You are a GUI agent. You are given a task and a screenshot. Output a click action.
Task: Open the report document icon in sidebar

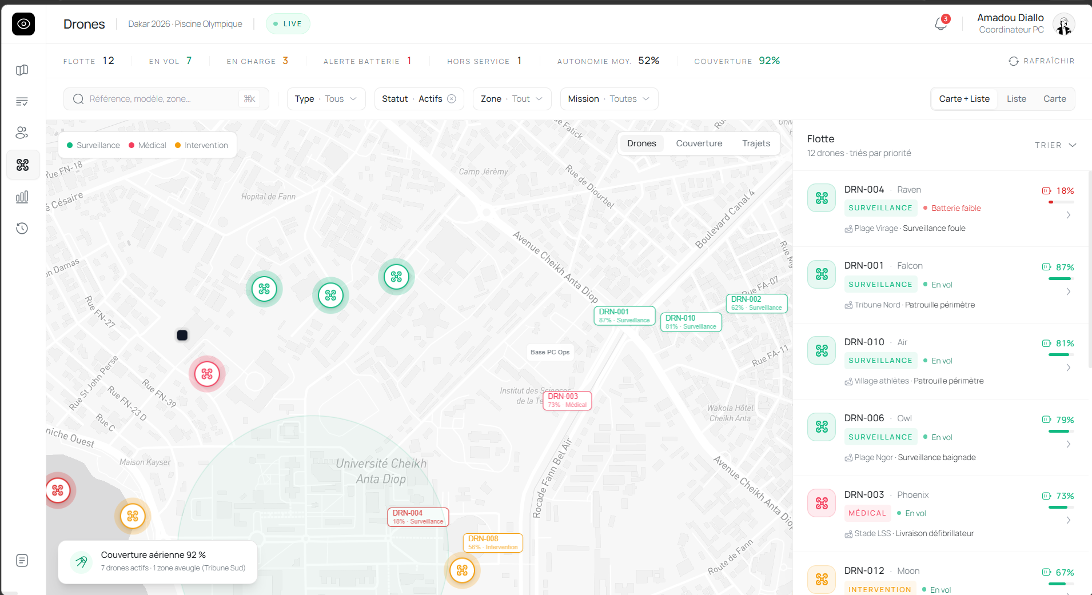click(x=22, y=561)
